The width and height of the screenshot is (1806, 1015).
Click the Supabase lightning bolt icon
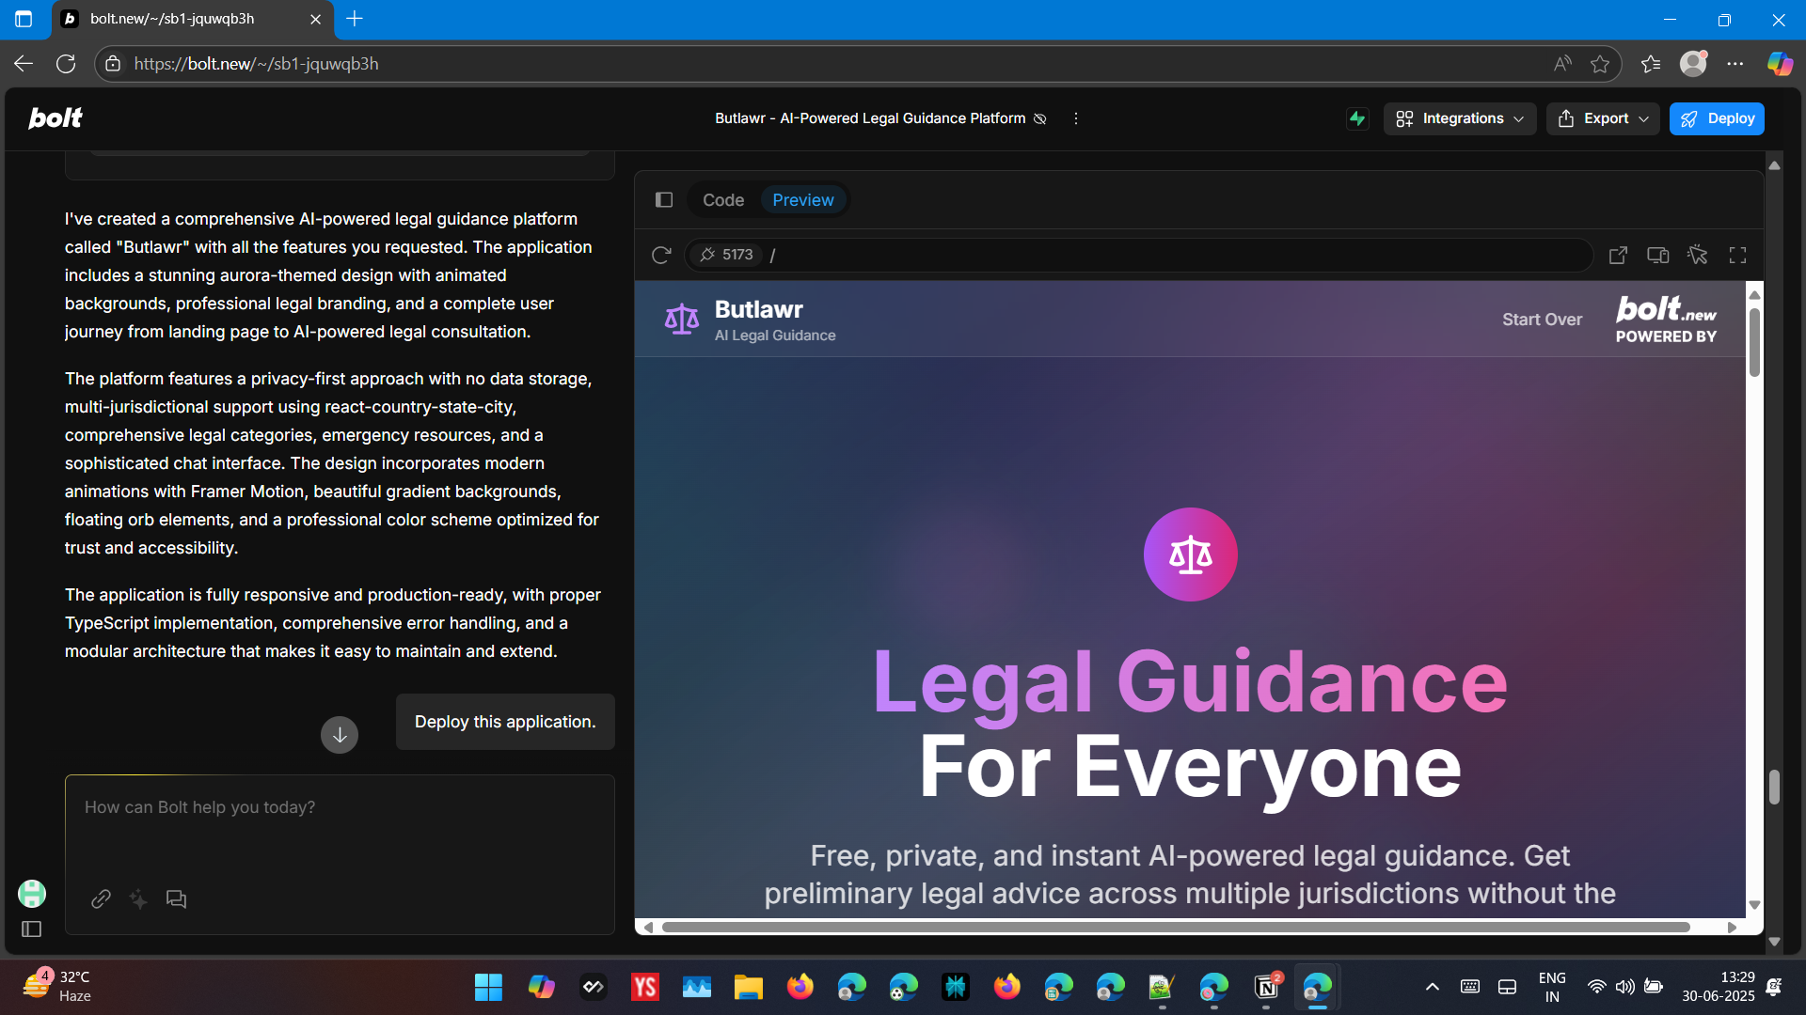coord(1356,118)
